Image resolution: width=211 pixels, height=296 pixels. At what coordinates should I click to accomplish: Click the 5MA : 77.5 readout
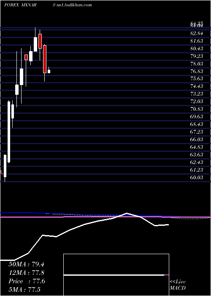pos(24,290)
